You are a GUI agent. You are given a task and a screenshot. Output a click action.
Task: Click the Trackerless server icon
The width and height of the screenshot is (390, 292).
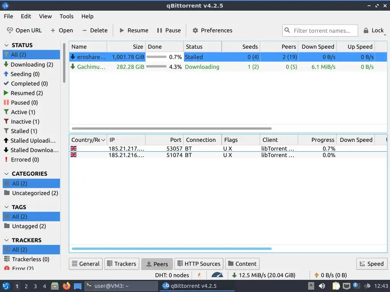pyautogui.click(x=7, y=259)
